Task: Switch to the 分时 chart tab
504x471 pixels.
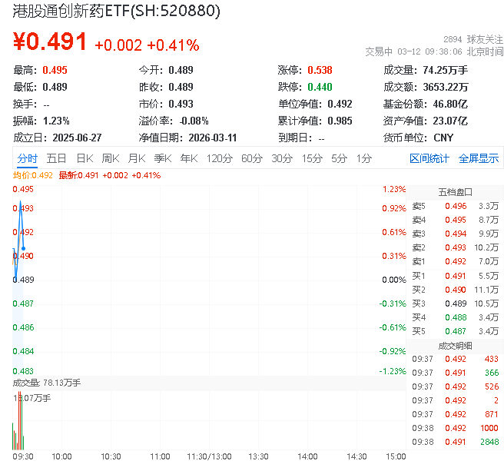Action: (x=27, y=158)
